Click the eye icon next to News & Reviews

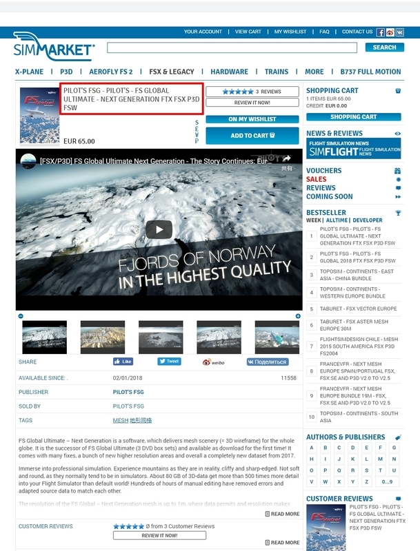click(397, 134)
